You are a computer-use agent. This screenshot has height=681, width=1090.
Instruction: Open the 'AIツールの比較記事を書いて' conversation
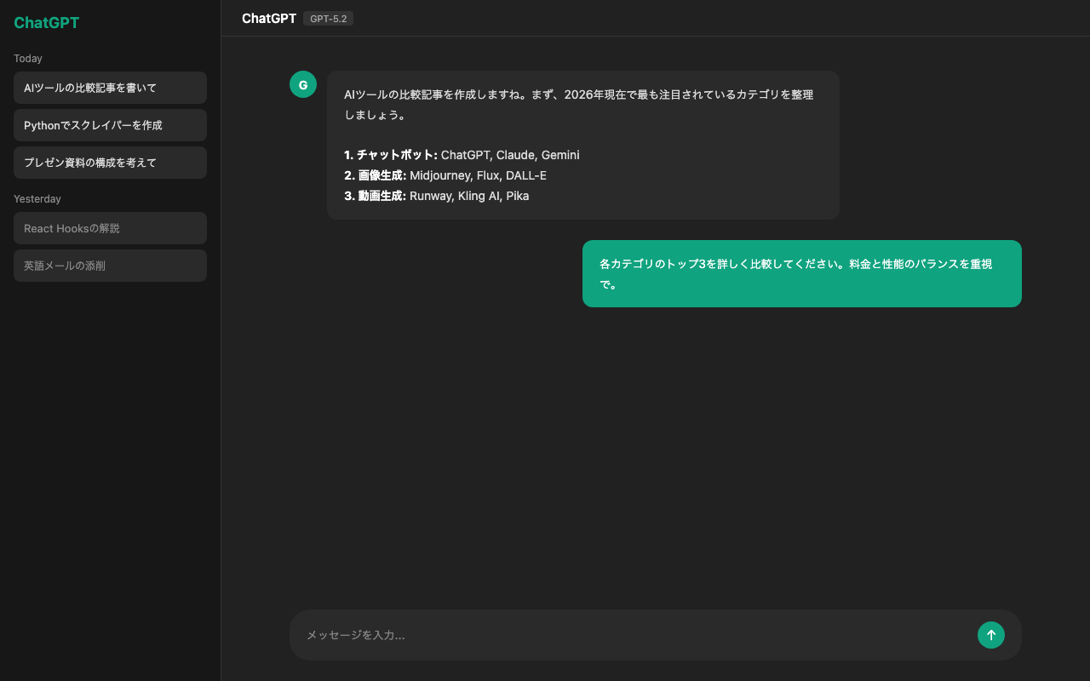(110, 88)
